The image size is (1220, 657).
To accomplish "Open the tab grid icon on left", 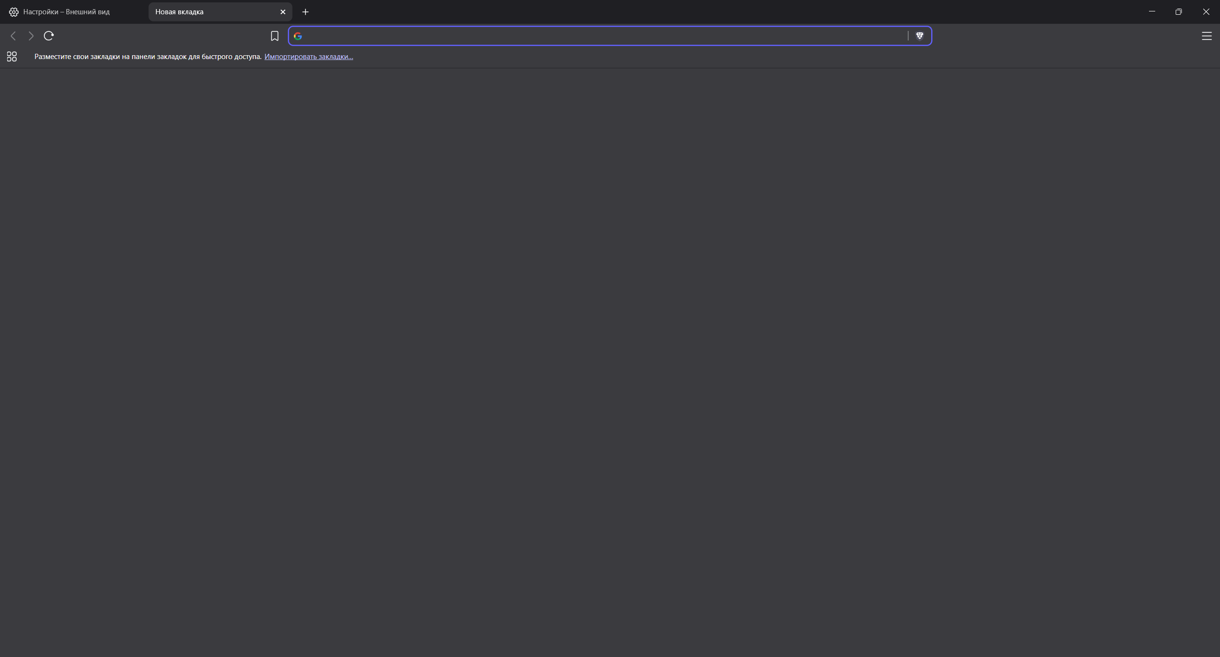I will (x=11, y=56).
